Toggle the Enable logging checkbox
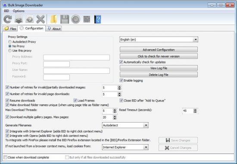 click(121, 80)
